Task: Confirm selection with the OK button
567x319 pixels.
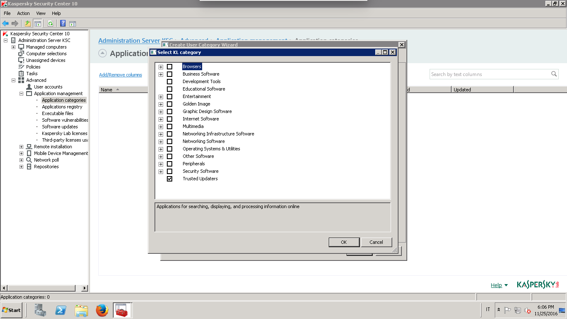Action: point(344,242)
